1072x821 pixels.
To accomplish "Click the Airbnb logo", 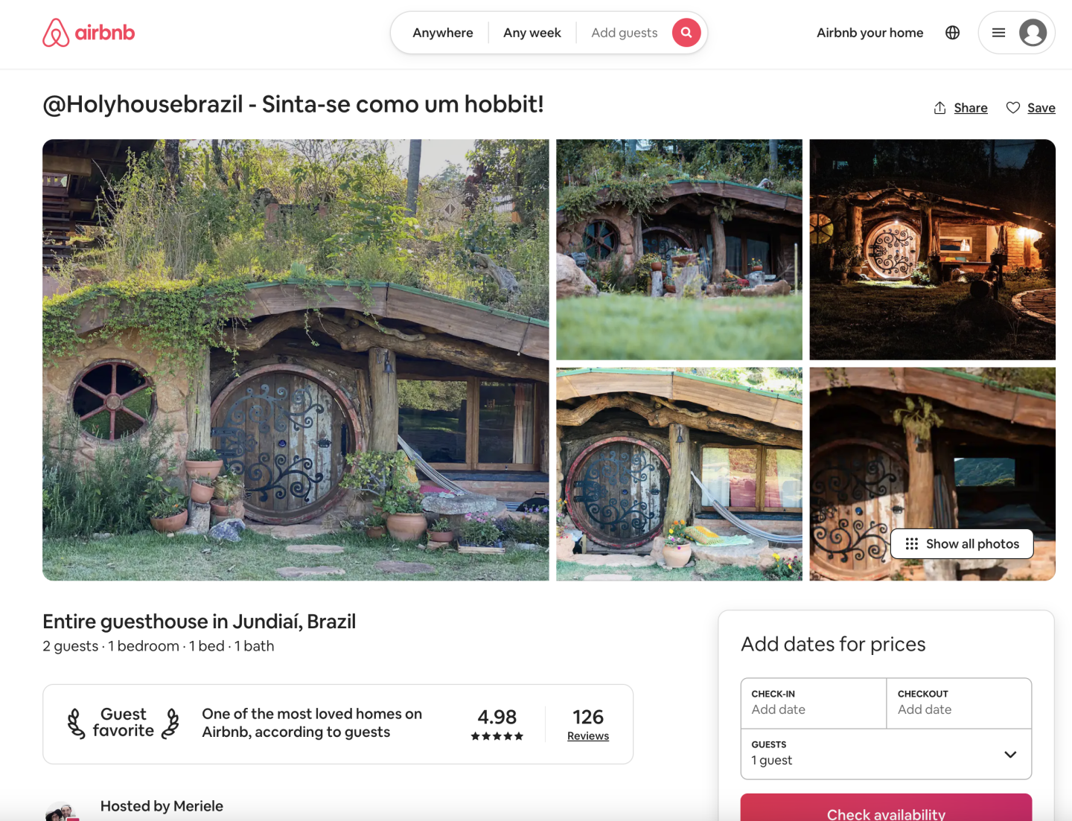I will (x=89, y=33).
